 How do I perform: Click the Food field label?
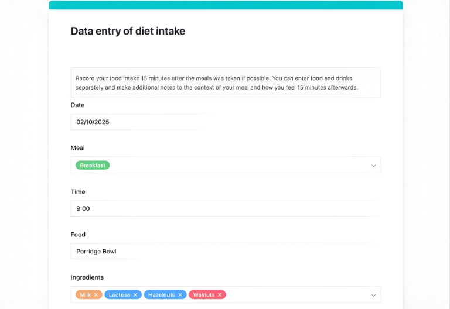tap(78, 235)
